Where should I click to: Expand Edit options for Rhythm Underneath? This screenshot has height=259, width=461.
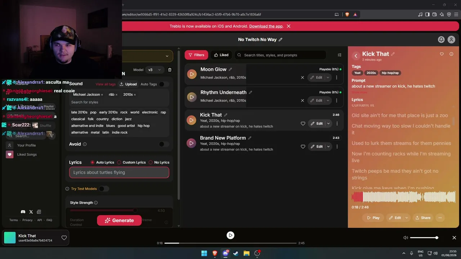click(x=328, y=100)
